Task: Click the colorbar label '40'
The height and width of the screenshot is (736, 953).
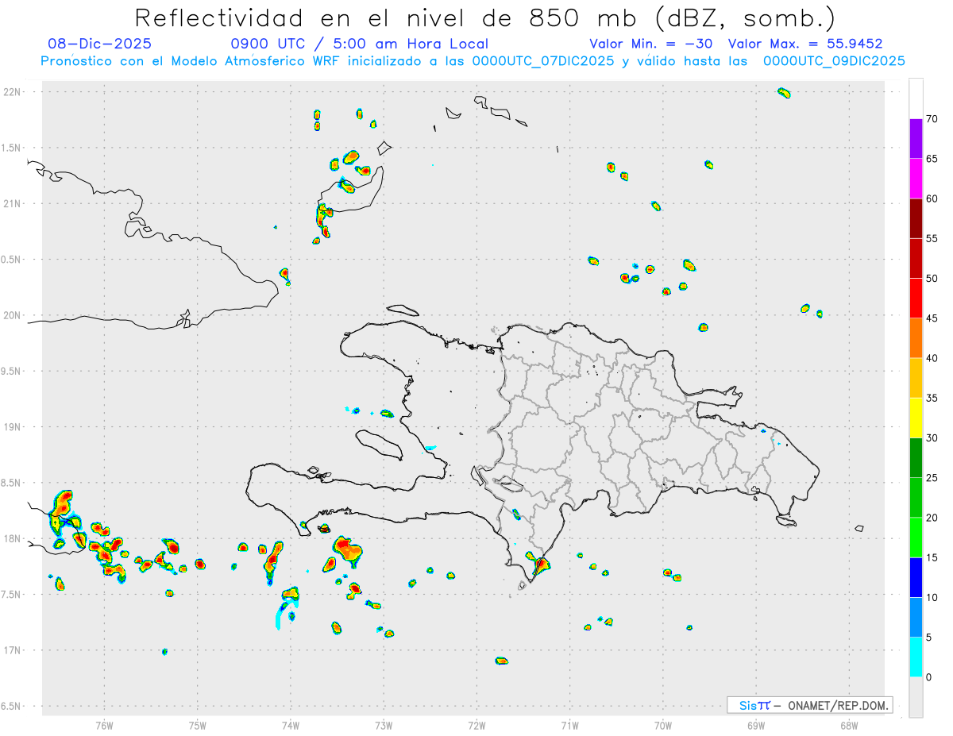Action: coord(932,358)
